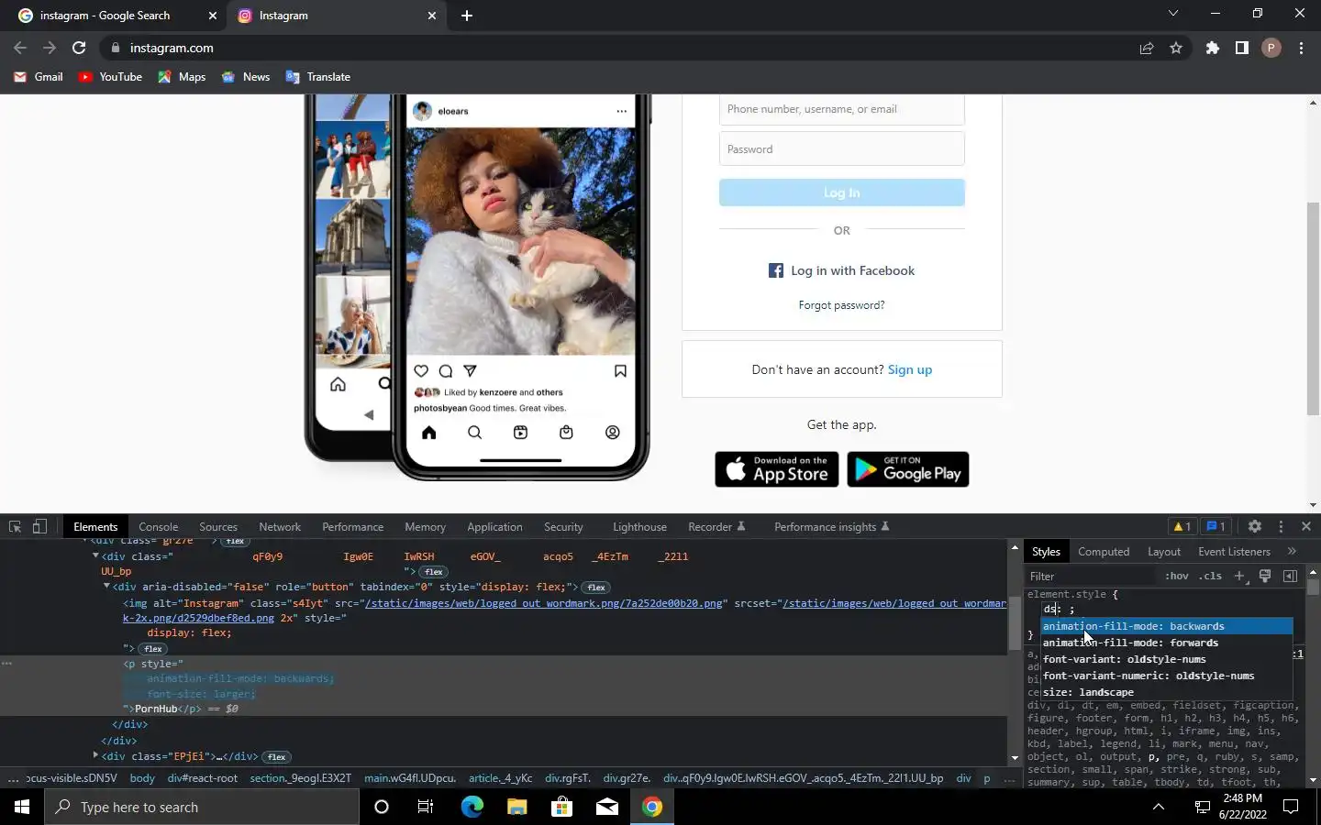Open the Recorder tab
The height and width of the screenshot is (825, 1321).
(x=716, y=526)
